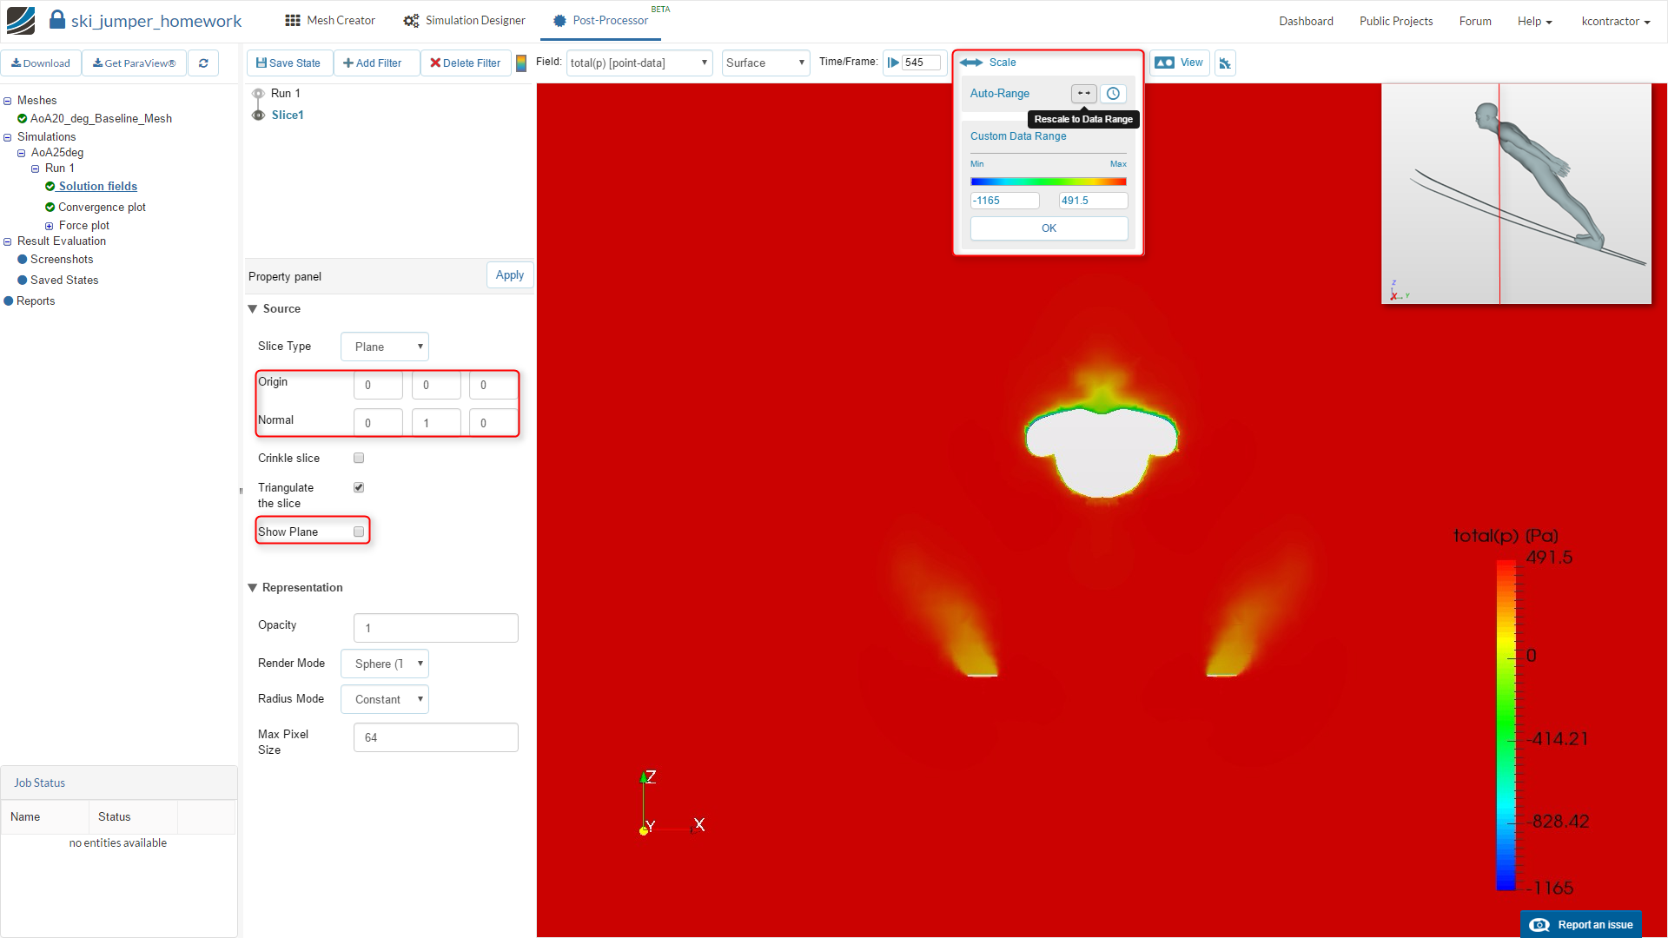Switch to the Mesh Creator tab
Image resolution: width=1668 pixels, height=938 pixels.
(x=330, y=20)
